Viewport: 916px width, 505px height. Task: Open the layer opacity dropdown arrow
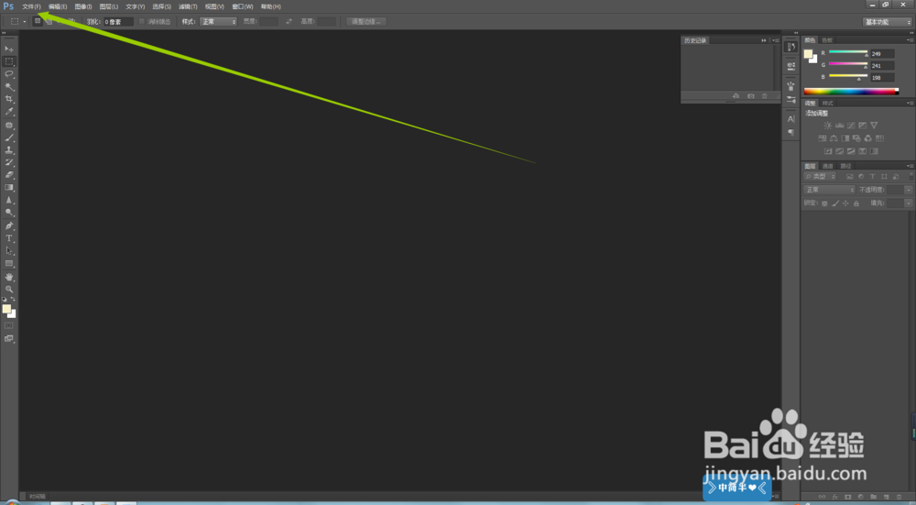[x=909, y=190]
